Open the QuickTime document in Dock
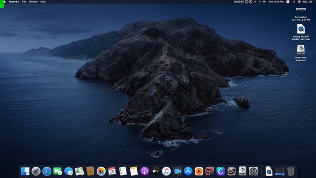 [x=269, y=171]
